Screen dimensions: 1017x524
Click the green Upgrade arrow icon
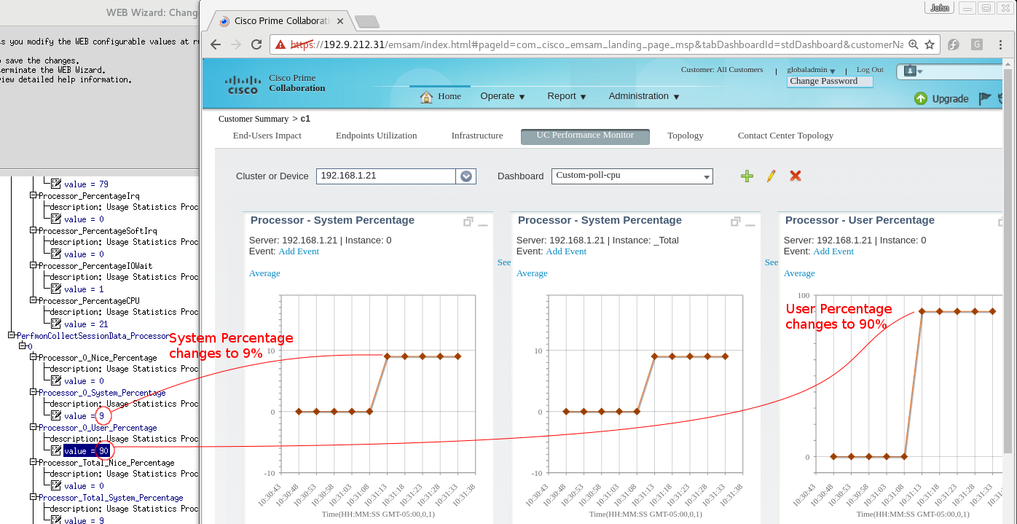pos(921,98)
